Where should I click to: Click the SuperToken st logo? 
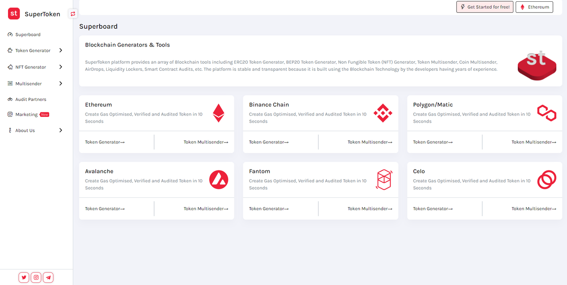[14, 14]
